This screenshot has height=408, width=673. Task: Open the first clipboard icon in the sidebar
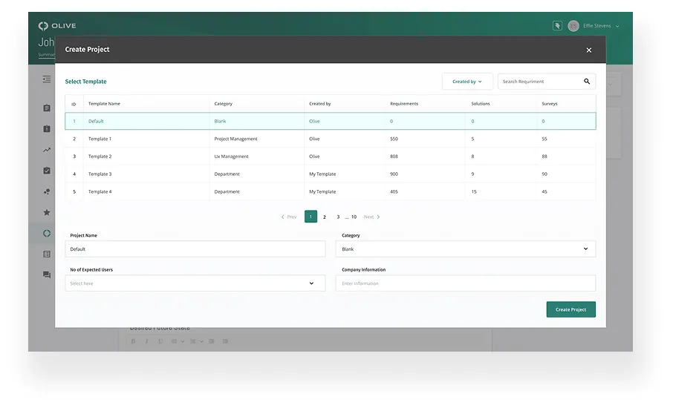tap(47, 108)
